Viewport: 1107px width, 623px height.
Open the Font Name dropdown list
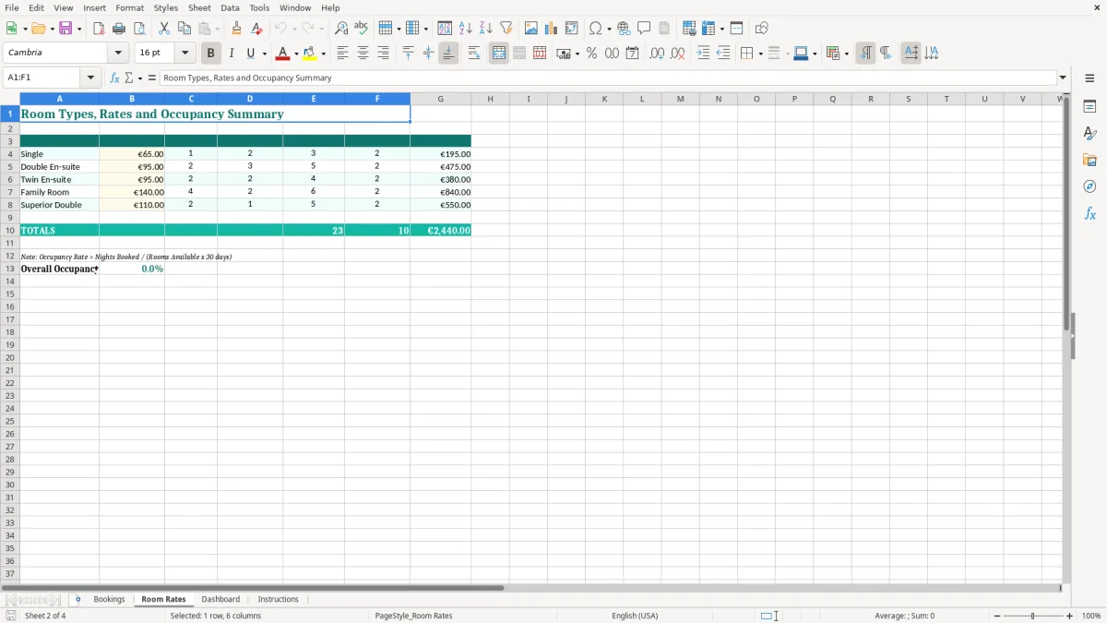pos(118,54)
